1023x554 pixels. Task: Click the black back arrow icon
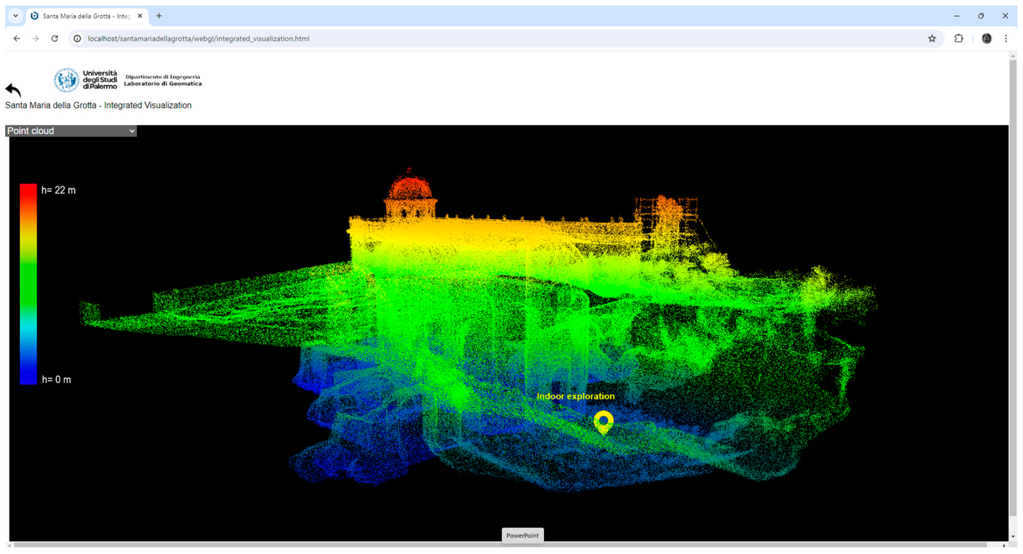point(13,90)
